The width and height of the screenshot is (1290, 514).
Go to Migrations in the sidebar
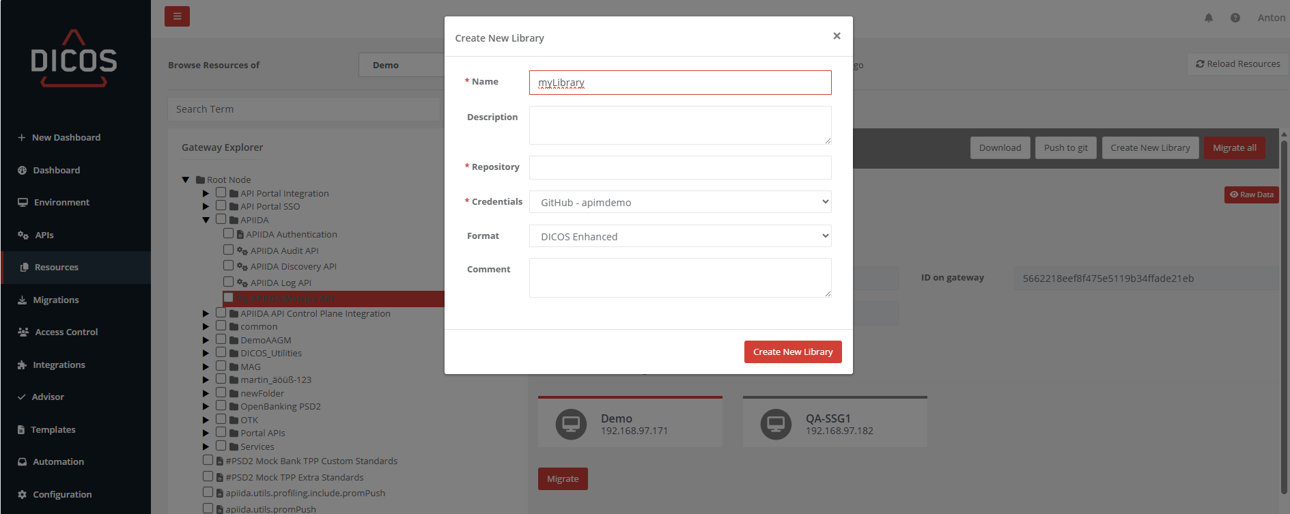click(x=56, y=300)
